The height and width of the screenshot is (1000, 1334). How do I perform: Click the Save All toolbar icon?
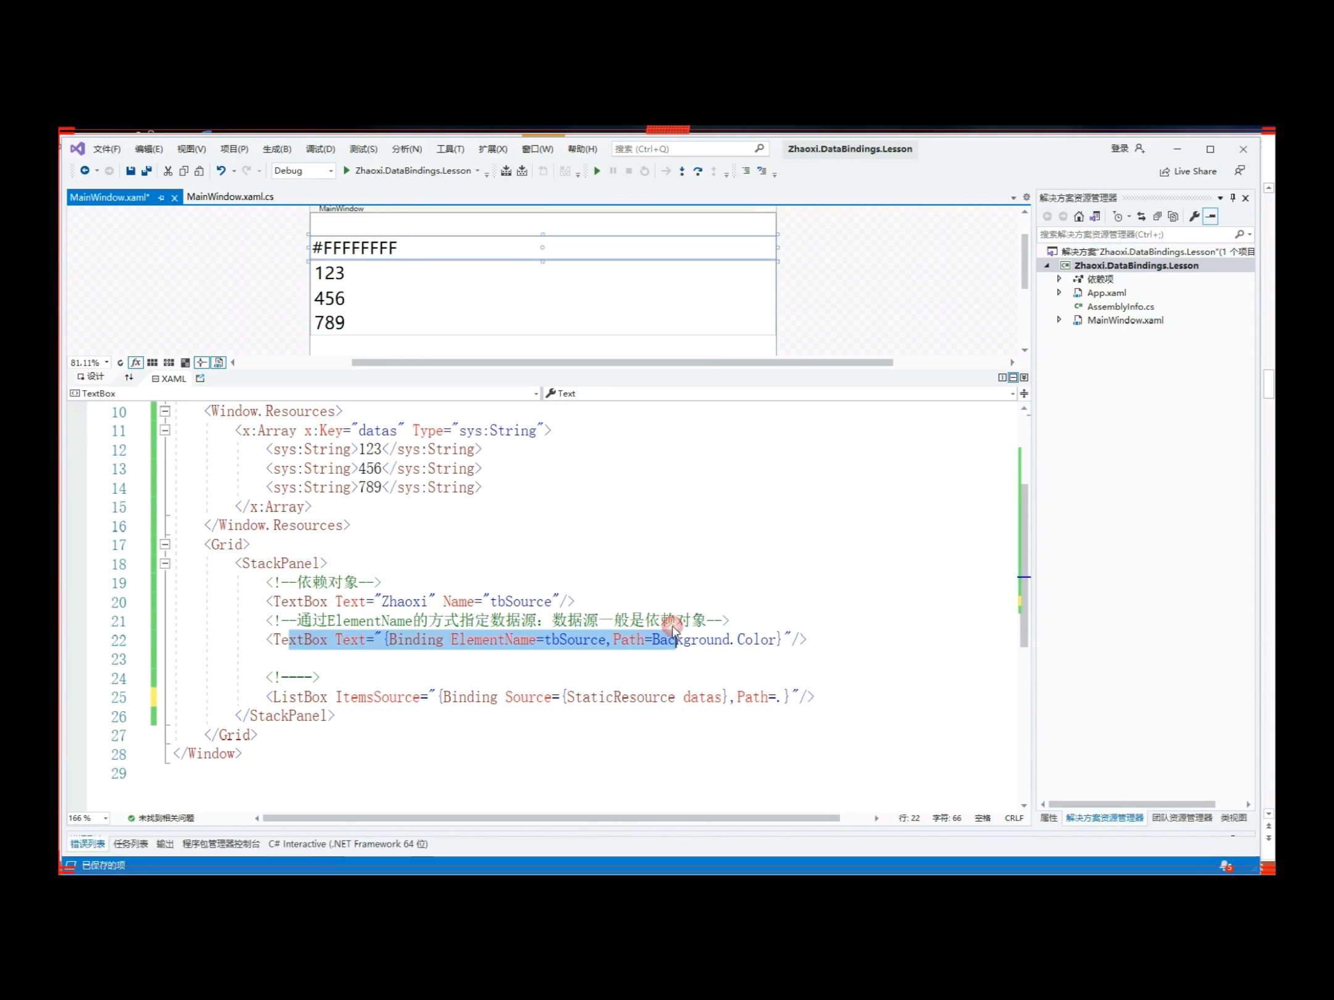(x=146, y=171)
